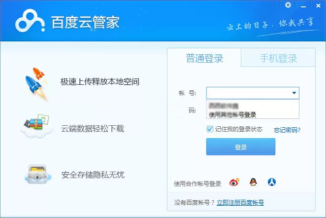This screenshot has width=326, height=218.
Task: Toggle 记住我的登录状态 checkbox
Action: 210,129
